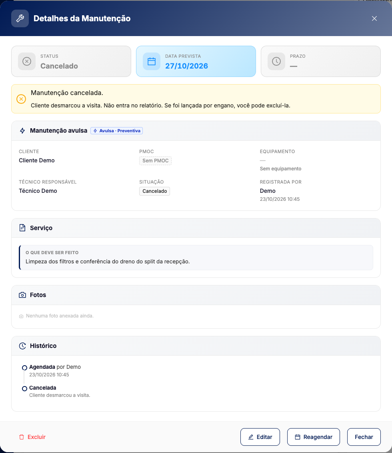Click the clock icon in Prazo card

pyautogui.click(x=276, y=61)
